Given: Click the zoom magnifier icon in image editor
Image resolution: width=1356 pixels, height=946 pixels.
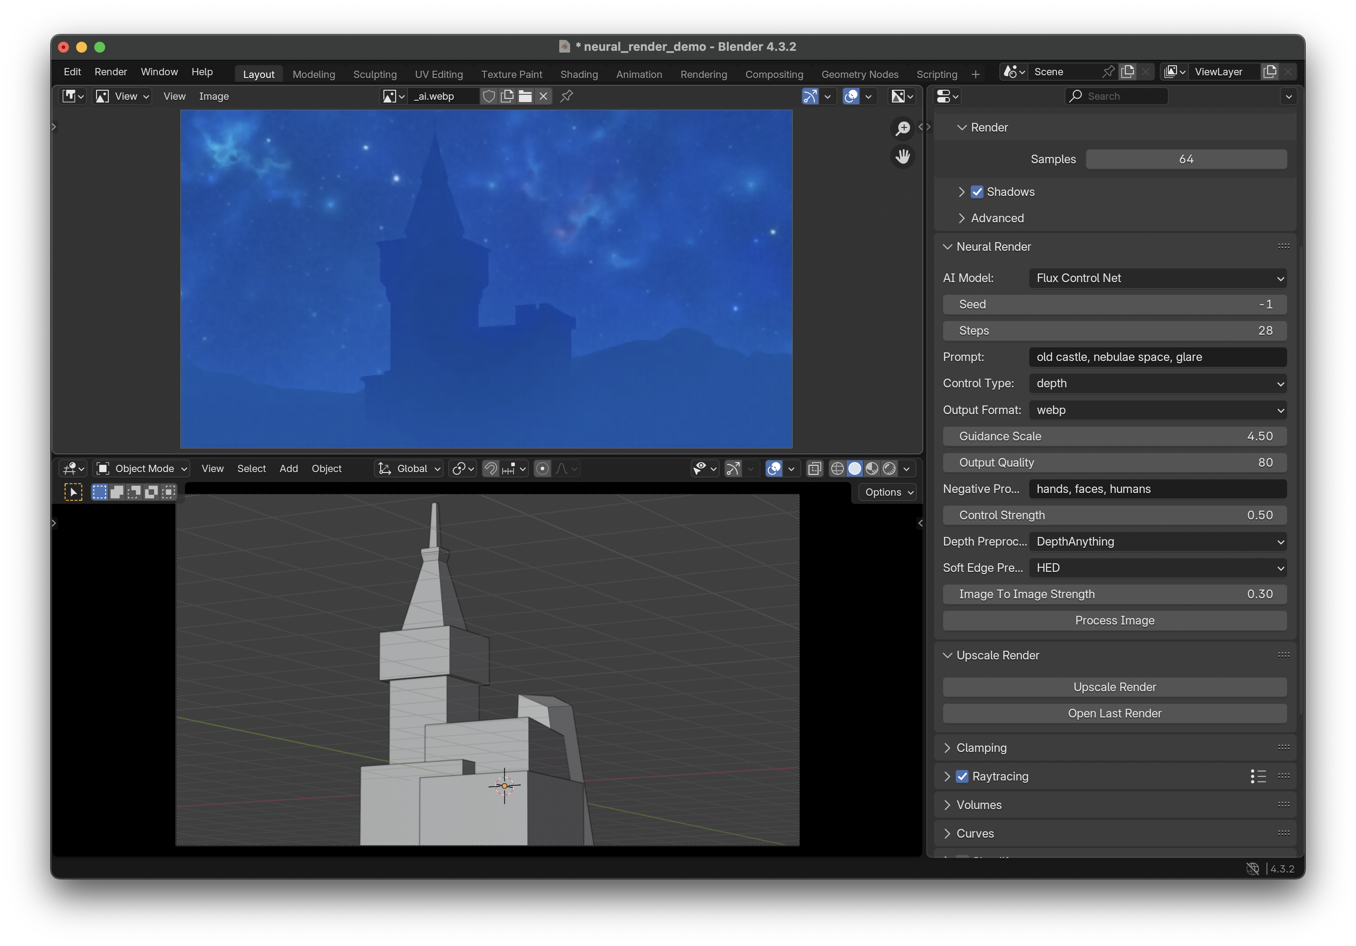Looking at the screenshot, I should point(902,128).
